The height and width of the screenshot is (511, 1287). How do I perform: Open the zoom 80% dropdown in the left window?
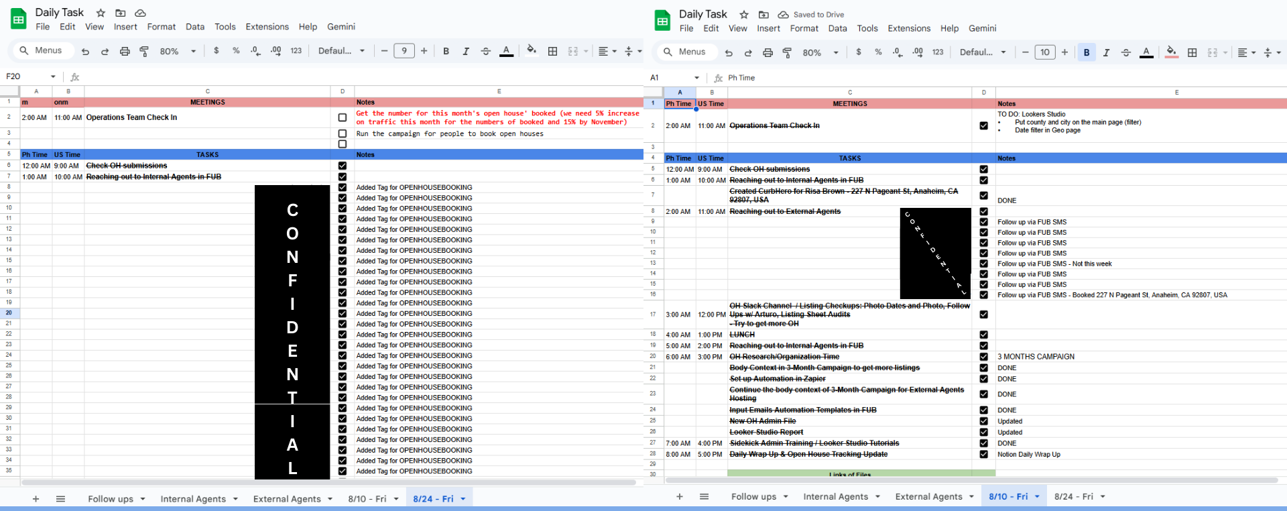pyautogui.click(x=178, y=51)
